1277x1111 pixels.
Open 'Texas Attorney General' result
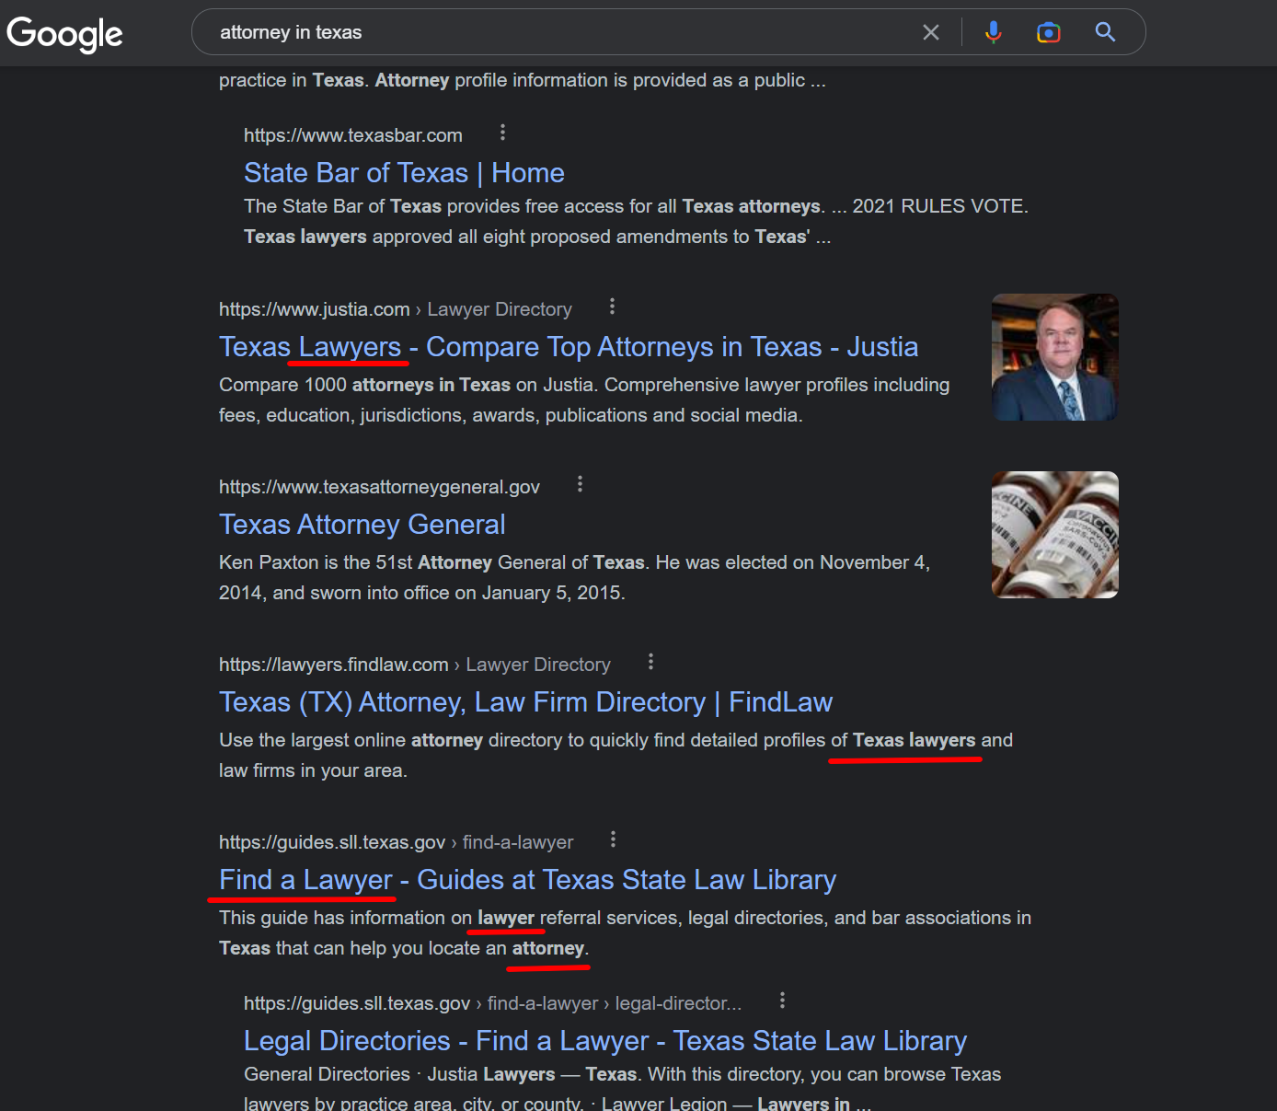362,525
